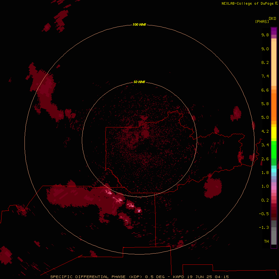Click the -1.3 value on color scale
279x279 pixels.
[x=264, y=228]
